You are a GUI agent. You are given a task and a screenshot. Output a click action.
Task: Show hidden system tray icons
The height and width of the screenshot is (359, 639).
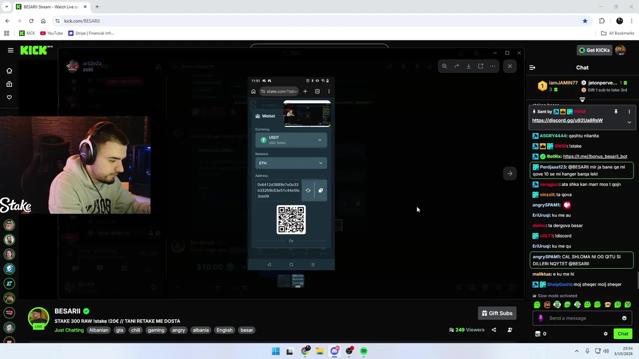coord(577,351)
